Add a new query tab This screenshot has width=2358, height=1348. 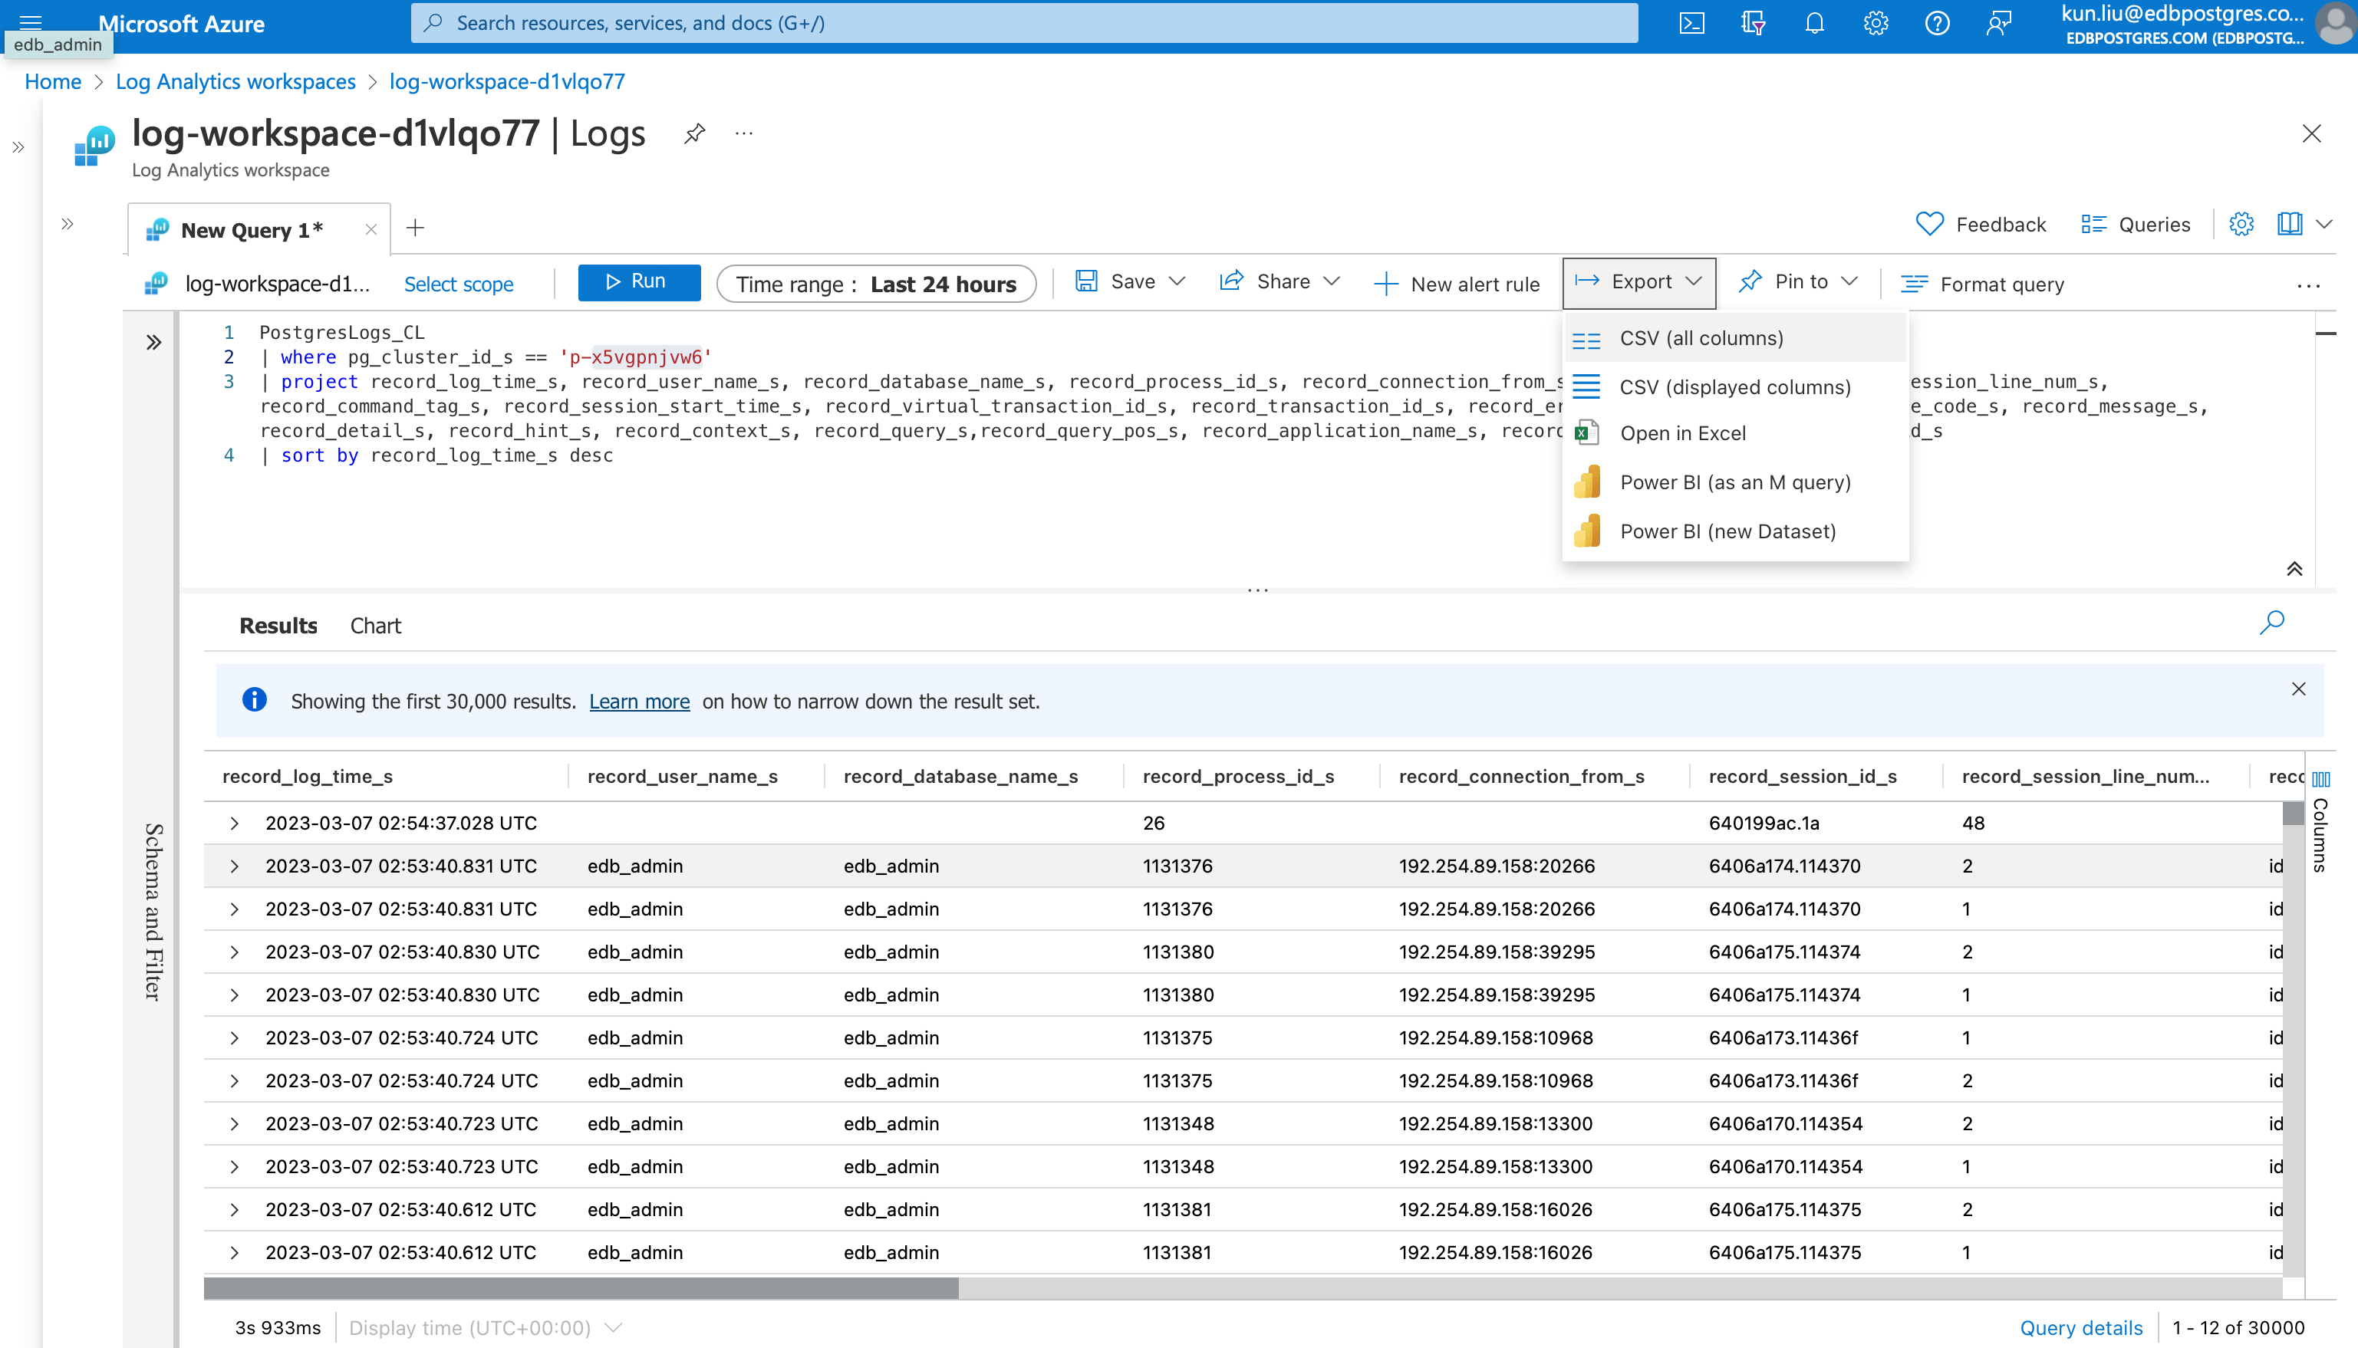point(415,228)
